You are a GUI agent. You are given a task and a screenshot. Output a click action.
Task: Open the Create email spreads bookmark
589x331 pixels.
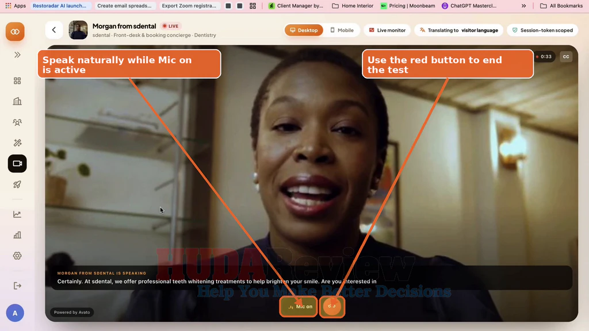coord(124,6)
